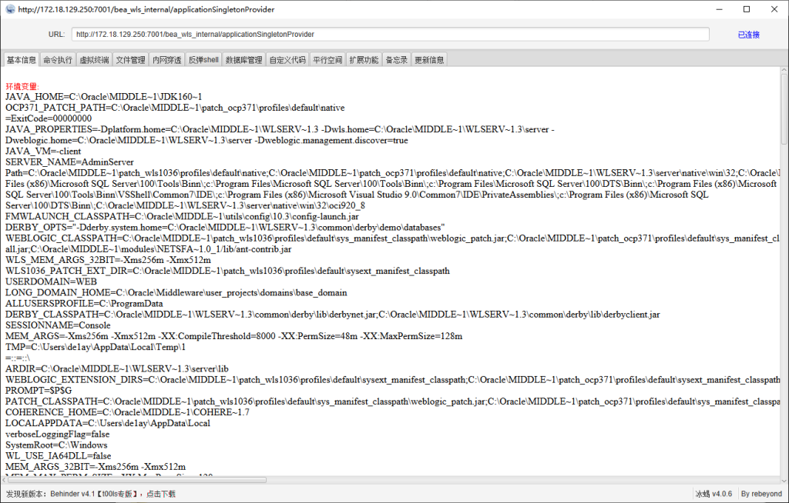789x503 pixels.
Task: Select the USERDOMAIN=WEB line
Action: [x=52, y=281]
